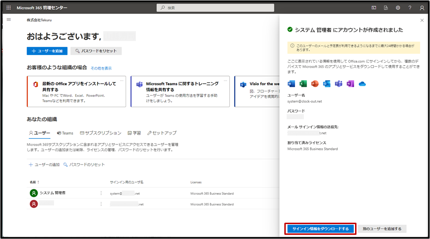Close the account created panel

click(x=422, y=20)
